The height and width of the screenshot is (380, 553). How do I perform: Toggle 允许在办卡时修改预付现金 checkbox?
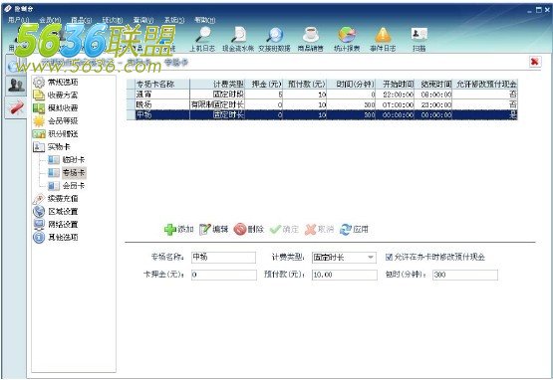389,257
